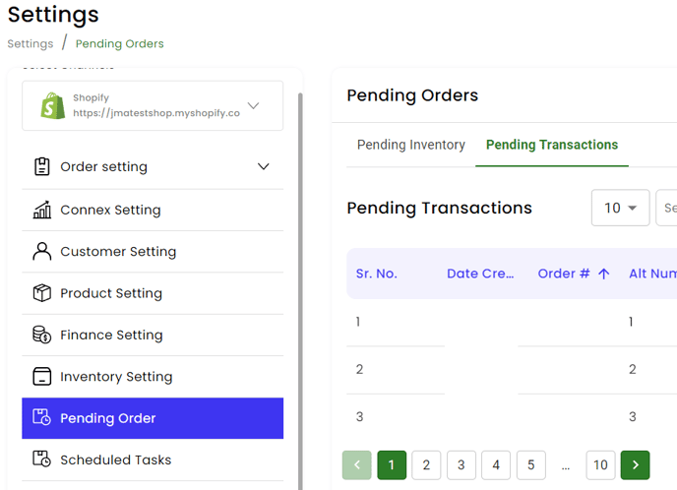Click the Alt Num column header
Image resolution: width=677 pixels, height=490 pixels.
652,274
